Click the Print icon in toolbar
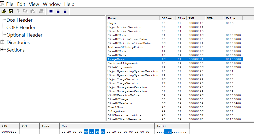 [x=41, y=11]
